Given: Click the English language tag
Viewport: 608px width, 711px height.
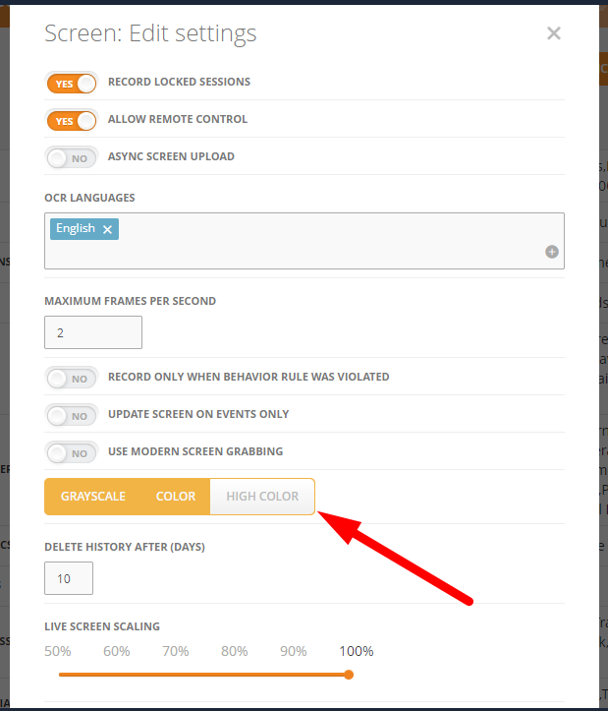Looking at the screenshot, I should pos(76,229).
